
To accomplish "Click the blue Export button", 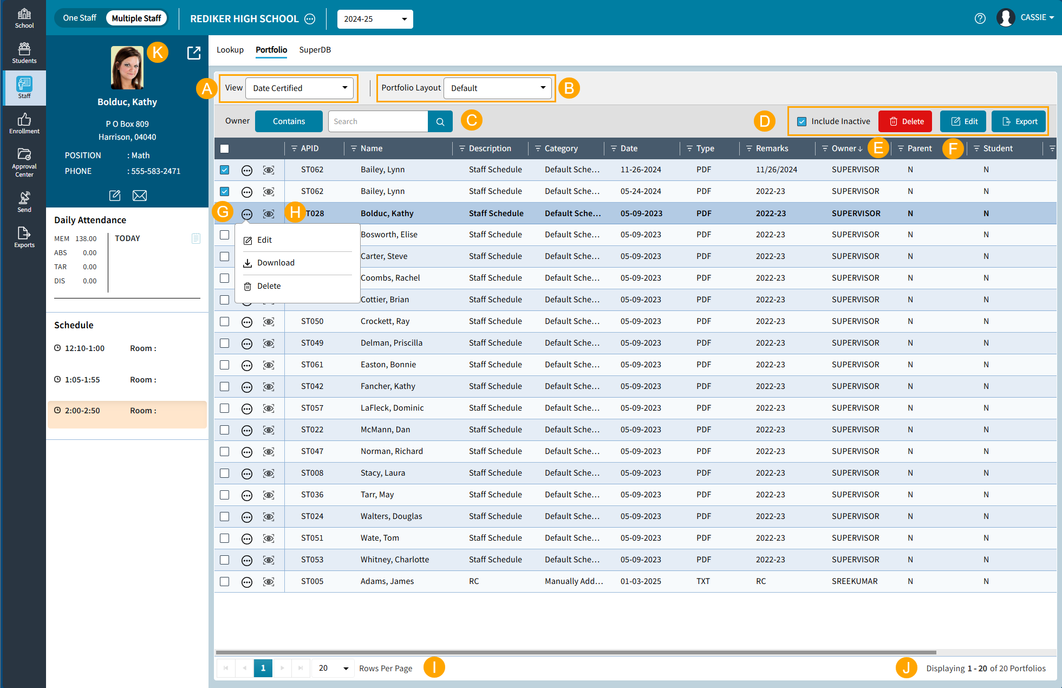I will point(1019,122).
